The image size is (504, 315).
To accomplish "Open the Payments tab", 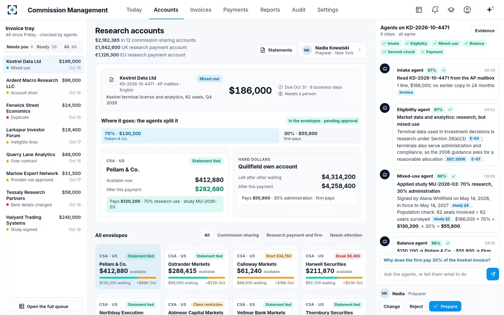I will click(236, 10).
